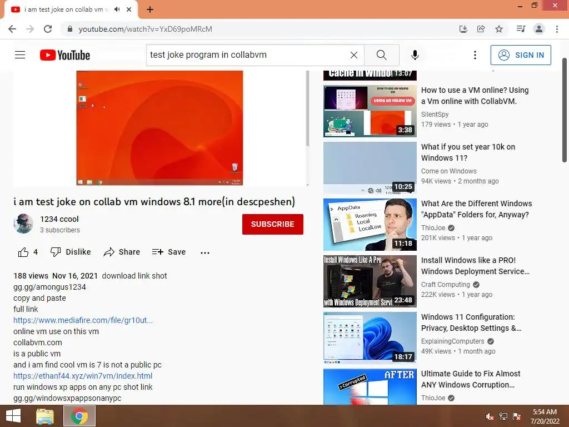
Task: Open the 1234 ccool channel name
Action: pos(59,219)
